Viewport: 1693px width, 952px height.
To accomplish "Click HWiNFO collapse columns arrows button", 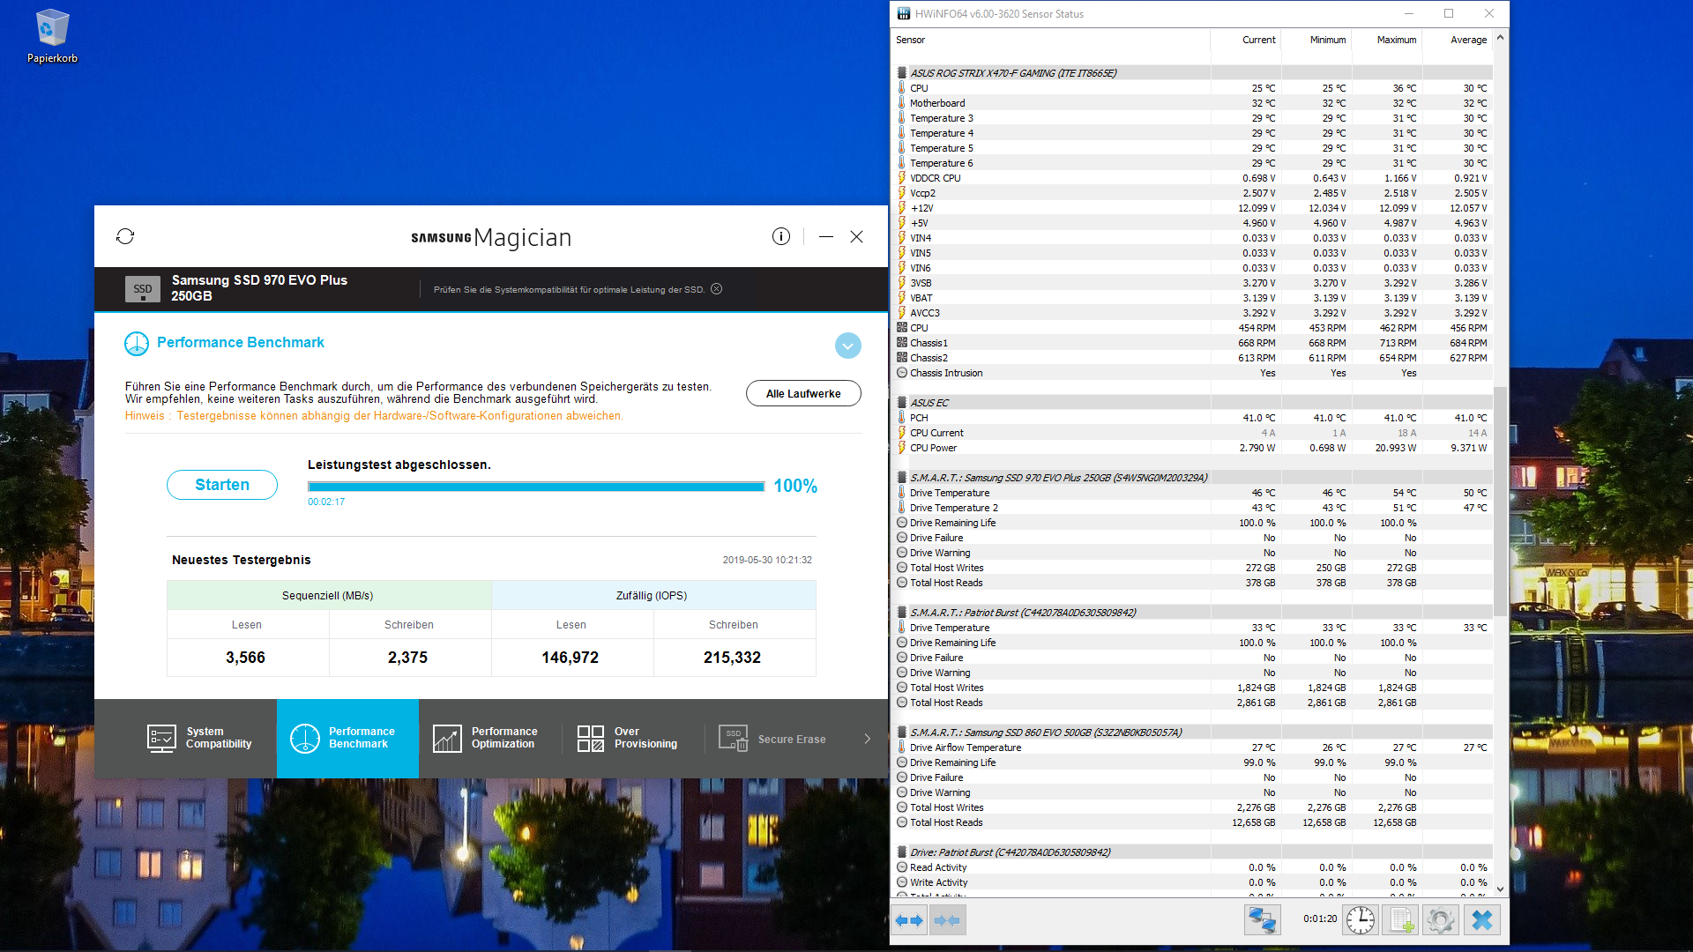I will [947, 920].
